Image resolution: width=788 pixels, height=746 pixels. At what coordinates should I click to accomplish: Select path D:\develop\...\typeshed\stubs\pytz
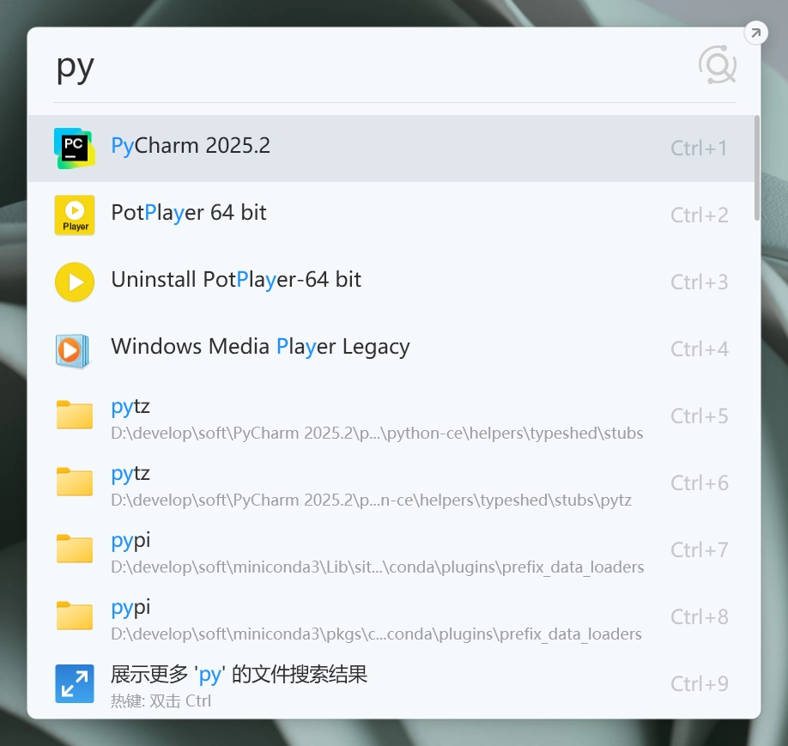(391, 482)
